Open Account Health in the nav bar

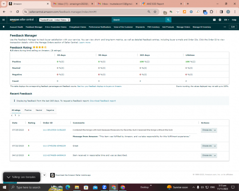tap(16, 27)
